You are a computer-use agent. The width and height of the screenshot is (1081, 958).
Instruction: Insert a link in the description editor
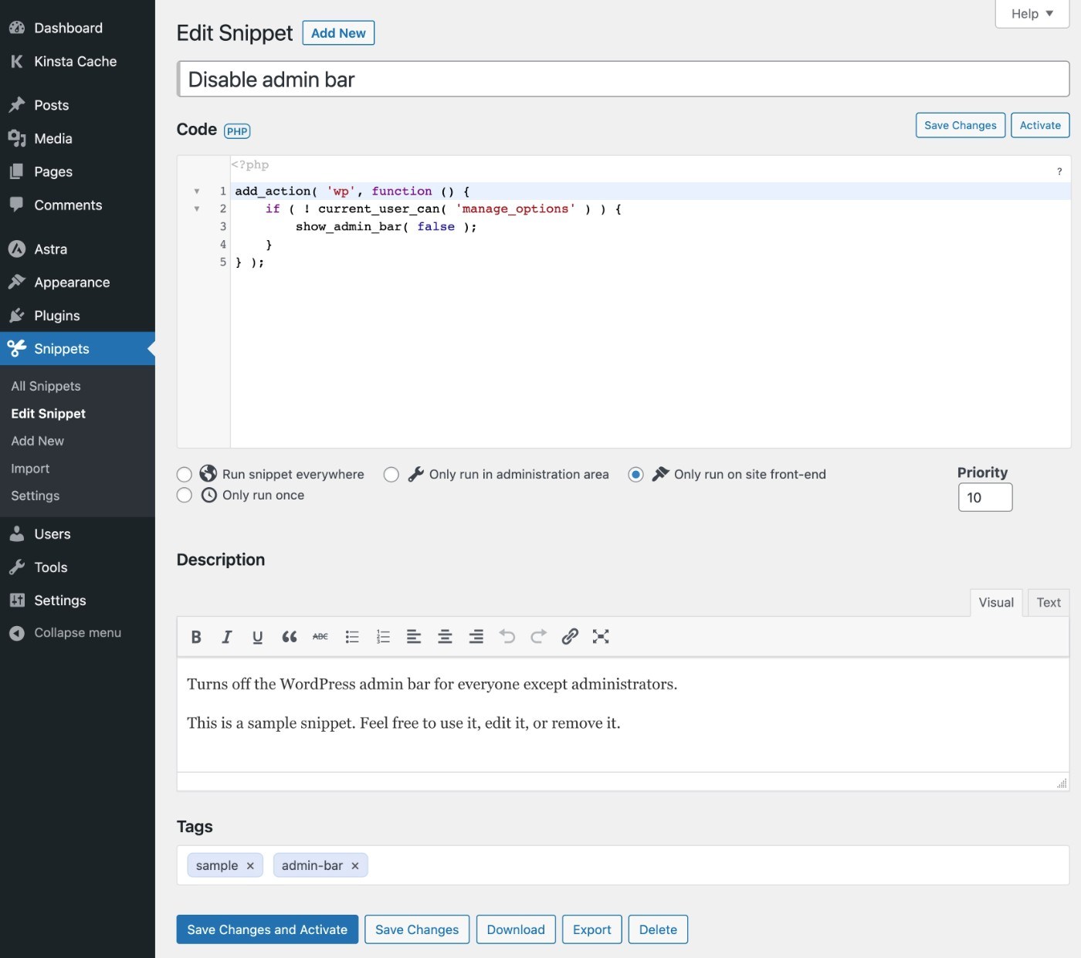(570, 636)
